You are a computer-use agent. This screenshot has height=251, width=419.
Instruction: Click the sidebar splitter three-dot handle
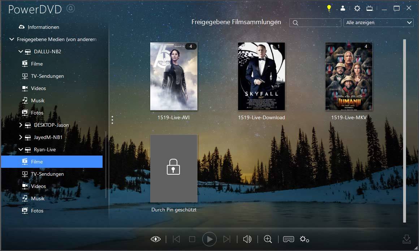point(112,120)
